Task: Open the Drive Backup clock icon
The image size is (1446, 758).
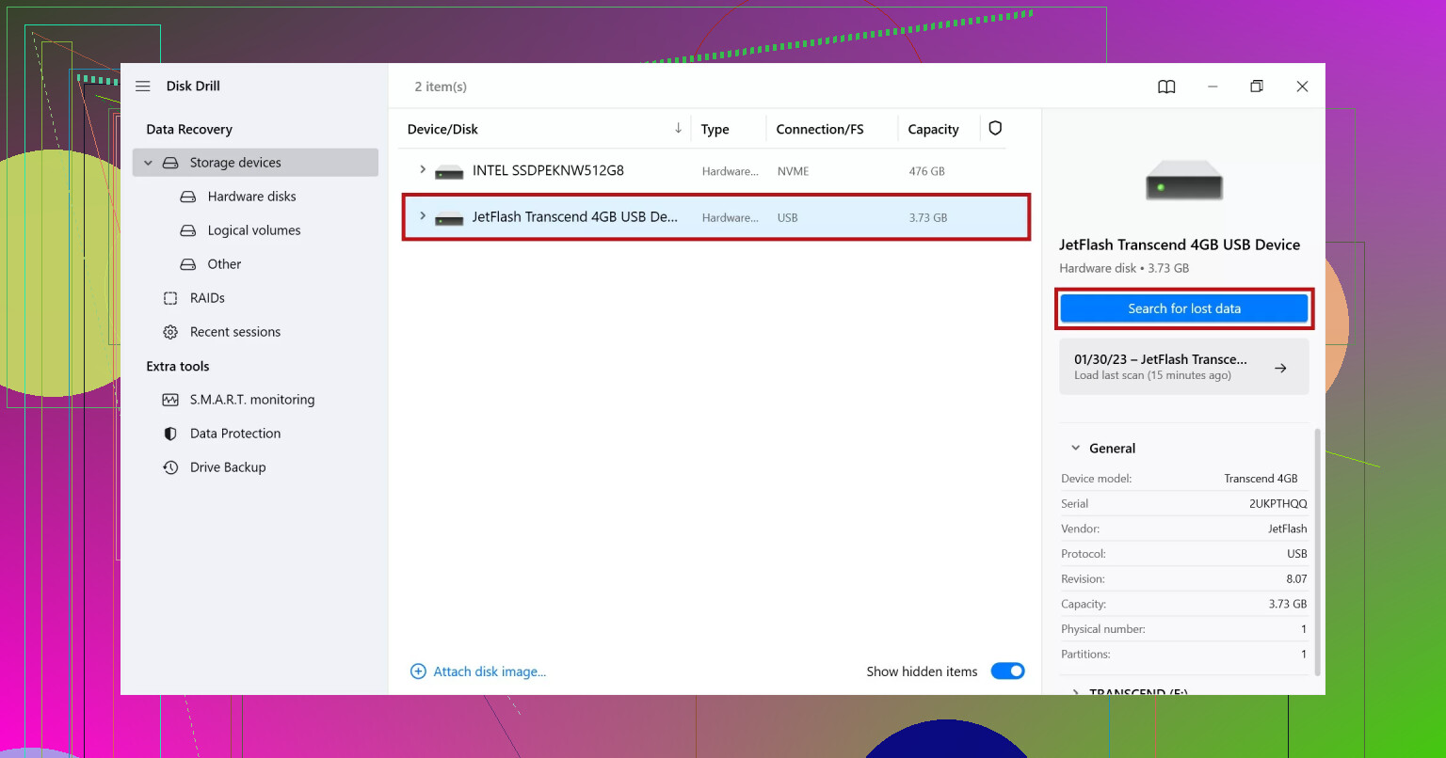Action: [x=170, y=466]
